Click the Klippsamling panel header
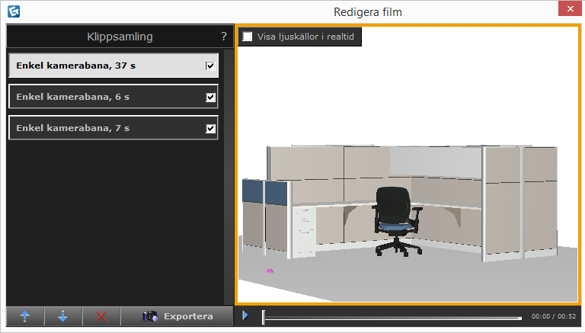Image resolution: width=585 pixels, height=333 pixels. point(120,37)
